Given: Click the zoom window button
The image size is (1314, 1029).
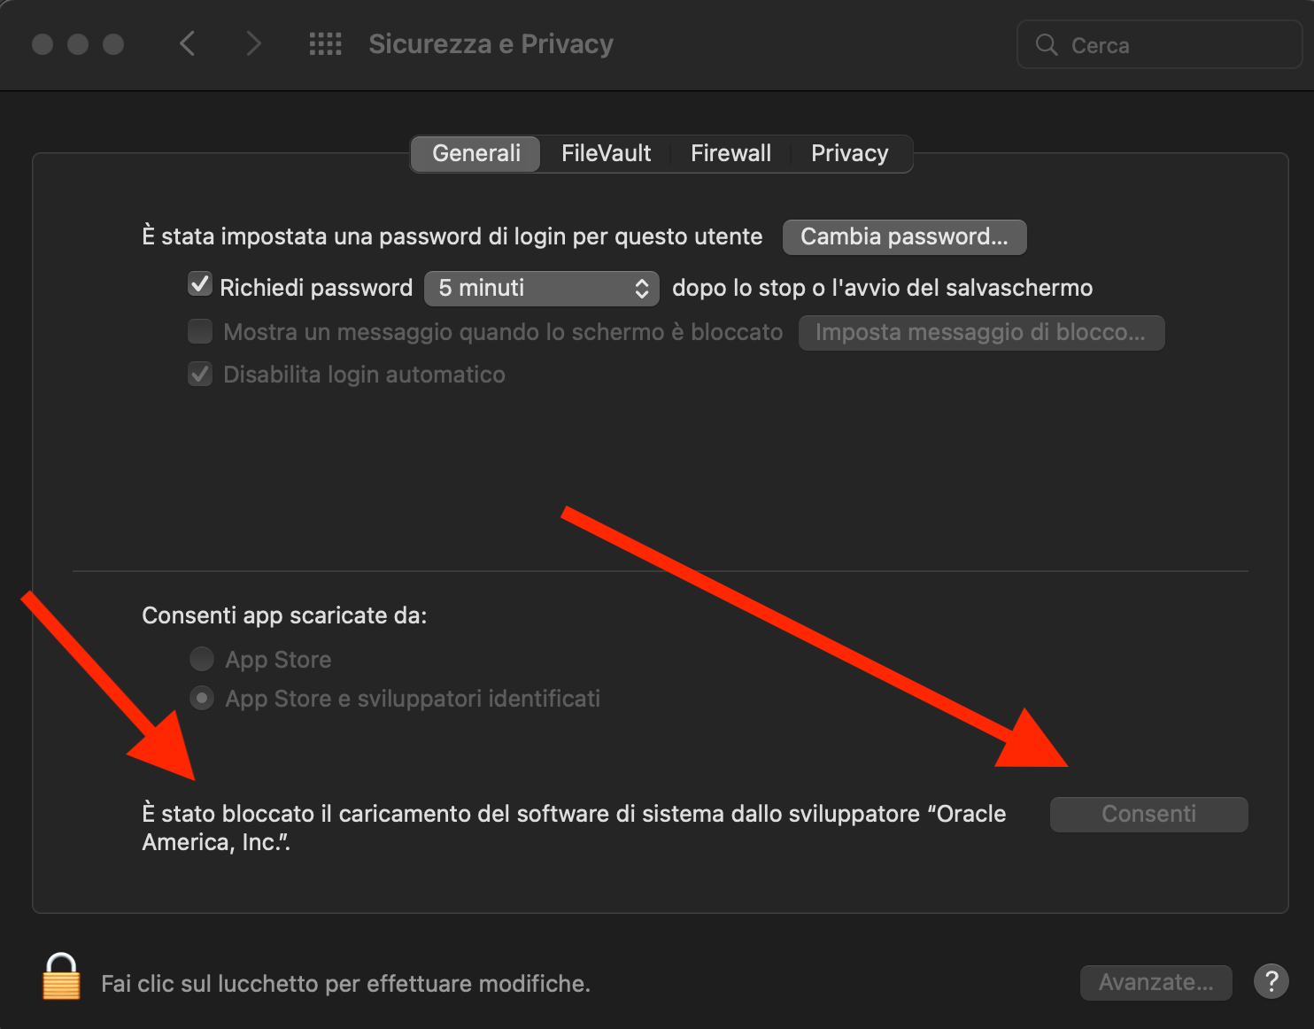Looking at the screenshot, I should [113, 44].
